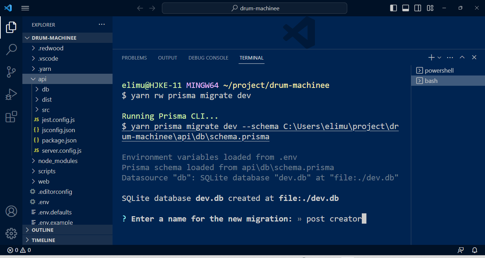The image size is (485, 258).
Task: Open the Explorer view in activity bar
Action: point(11,27)
